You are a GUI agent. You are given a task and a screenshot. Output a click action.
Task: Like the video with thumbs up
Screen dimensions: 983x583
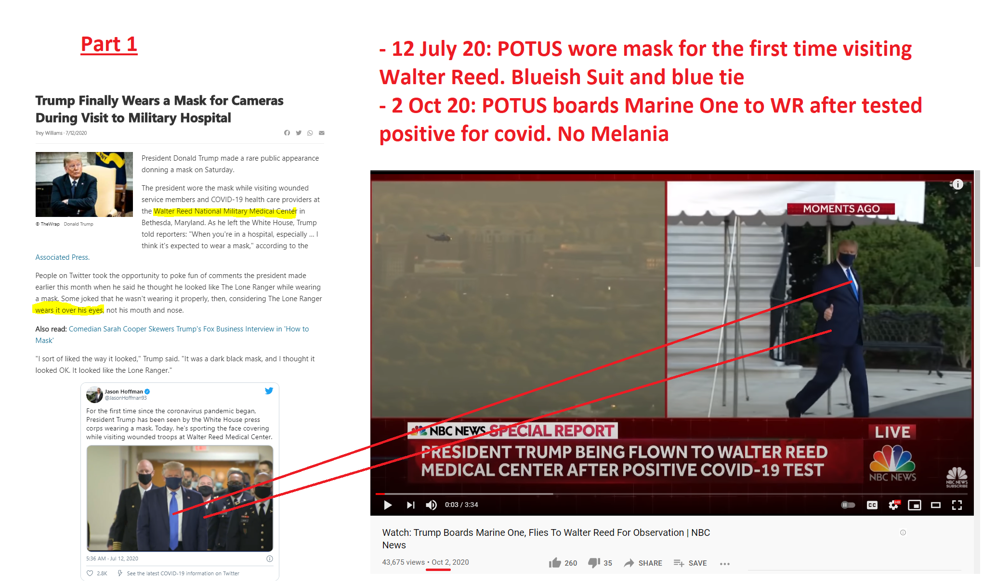(x=563, y=563)
